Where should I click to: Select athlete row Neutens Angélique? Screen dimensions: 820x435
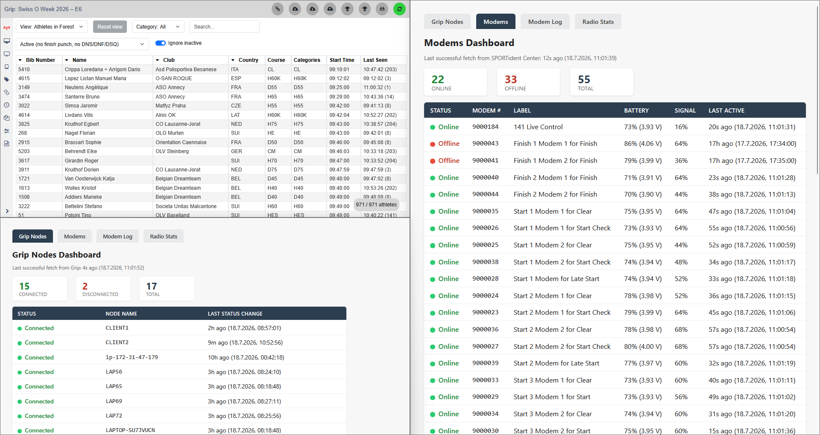211,87
